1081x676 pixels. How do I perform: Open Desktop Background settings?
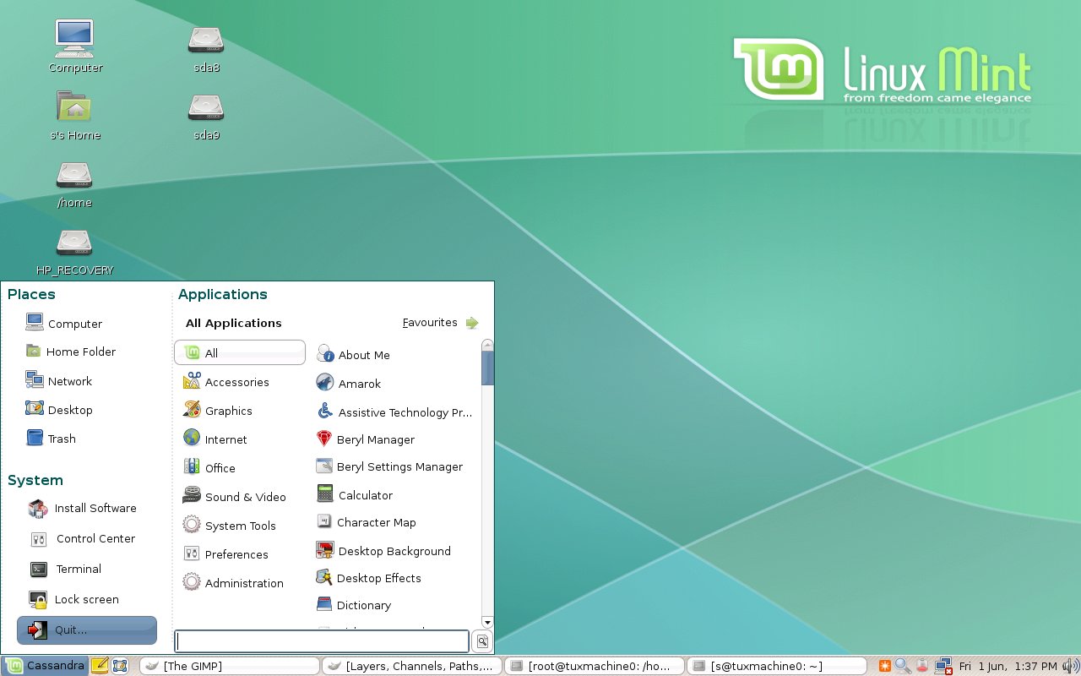[383, 551]
